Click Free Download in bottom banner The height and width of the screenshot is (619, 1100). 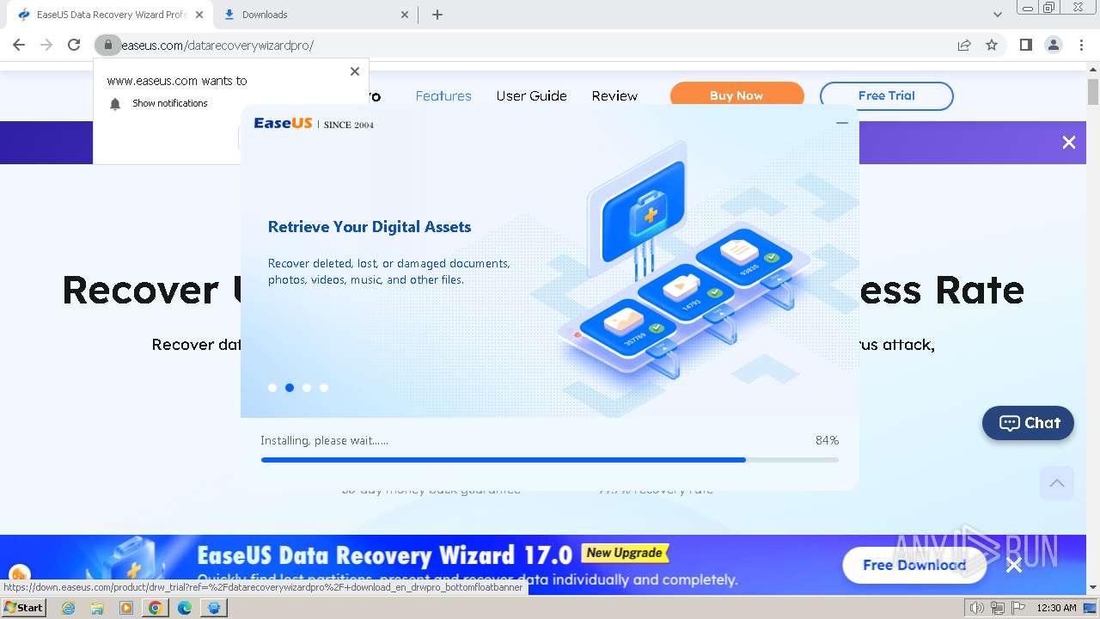coord(914,565)
